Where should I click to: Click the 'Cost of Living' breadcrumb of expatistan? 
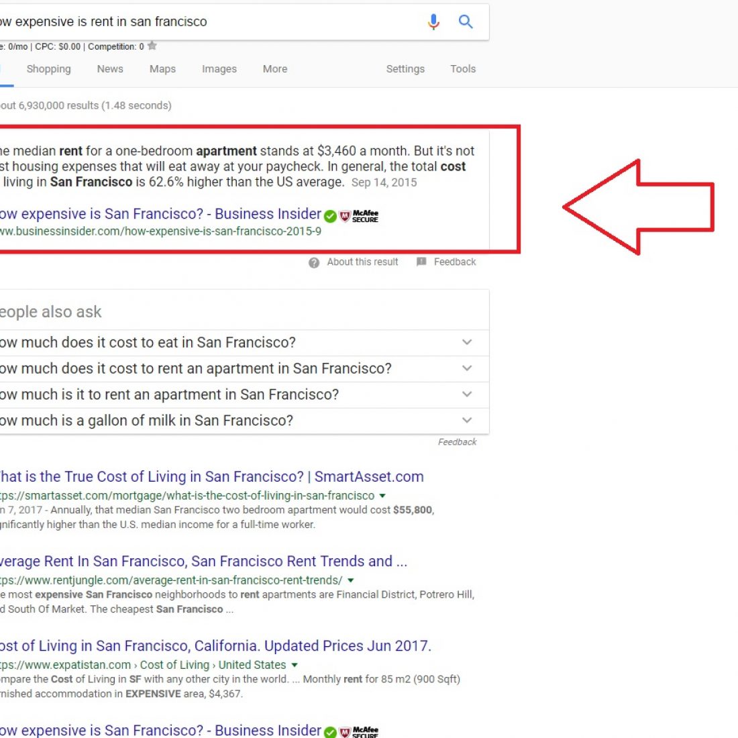pos(174,665)
